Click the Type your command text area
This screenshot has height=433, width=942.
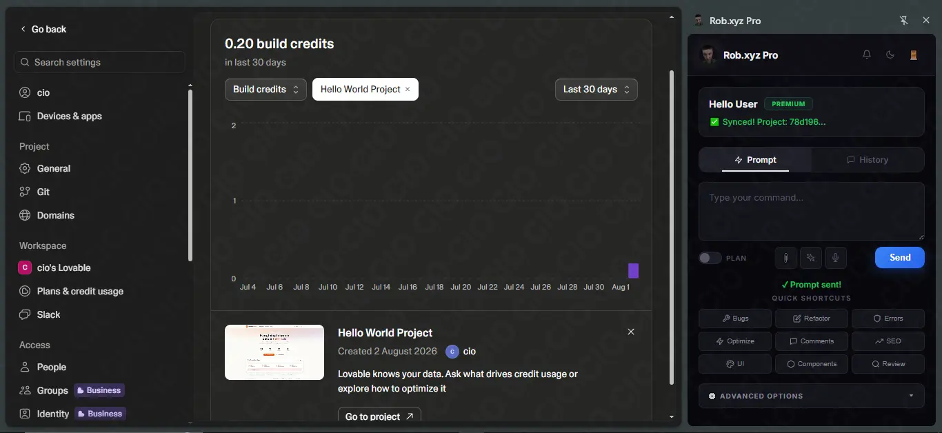coord(812,211)
